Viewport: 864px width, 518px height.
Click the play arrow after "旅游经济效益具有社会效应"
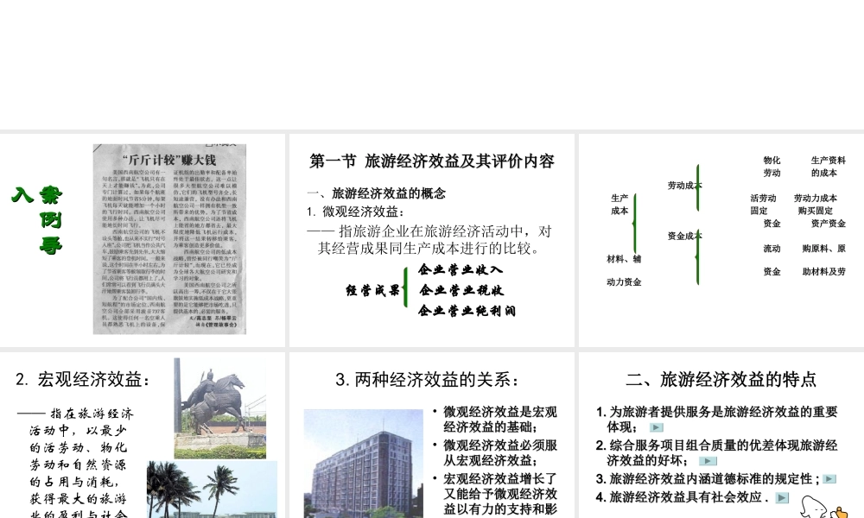pos(782,497)
